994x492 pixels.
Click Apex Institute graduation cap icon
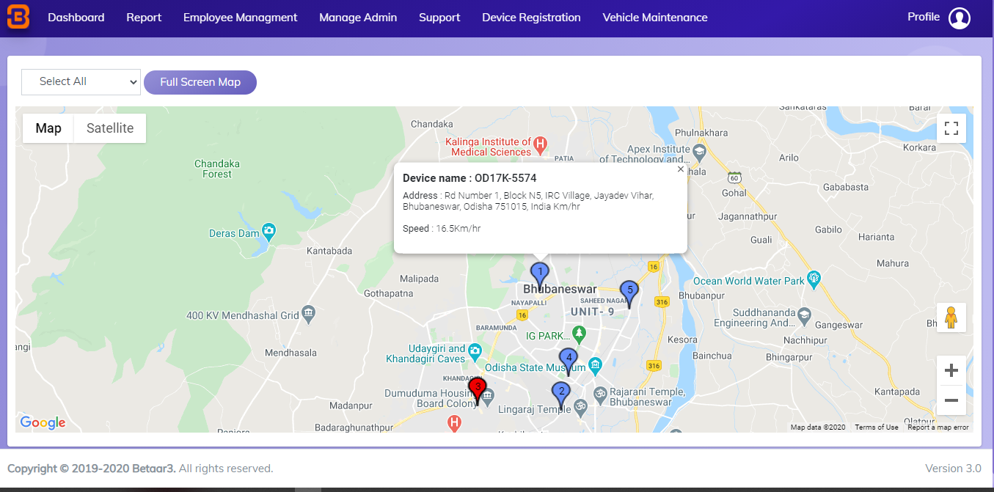click(698, 153)
